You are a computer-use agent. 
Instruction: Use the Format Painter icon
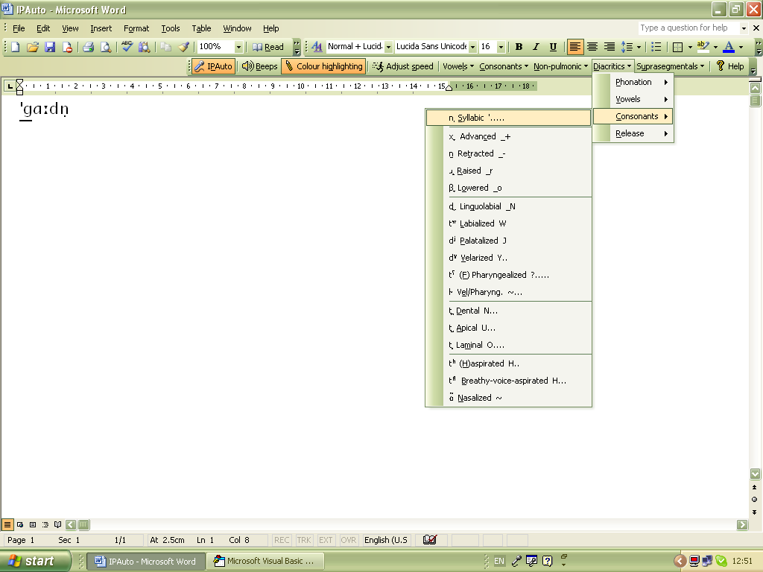[184, 46]
